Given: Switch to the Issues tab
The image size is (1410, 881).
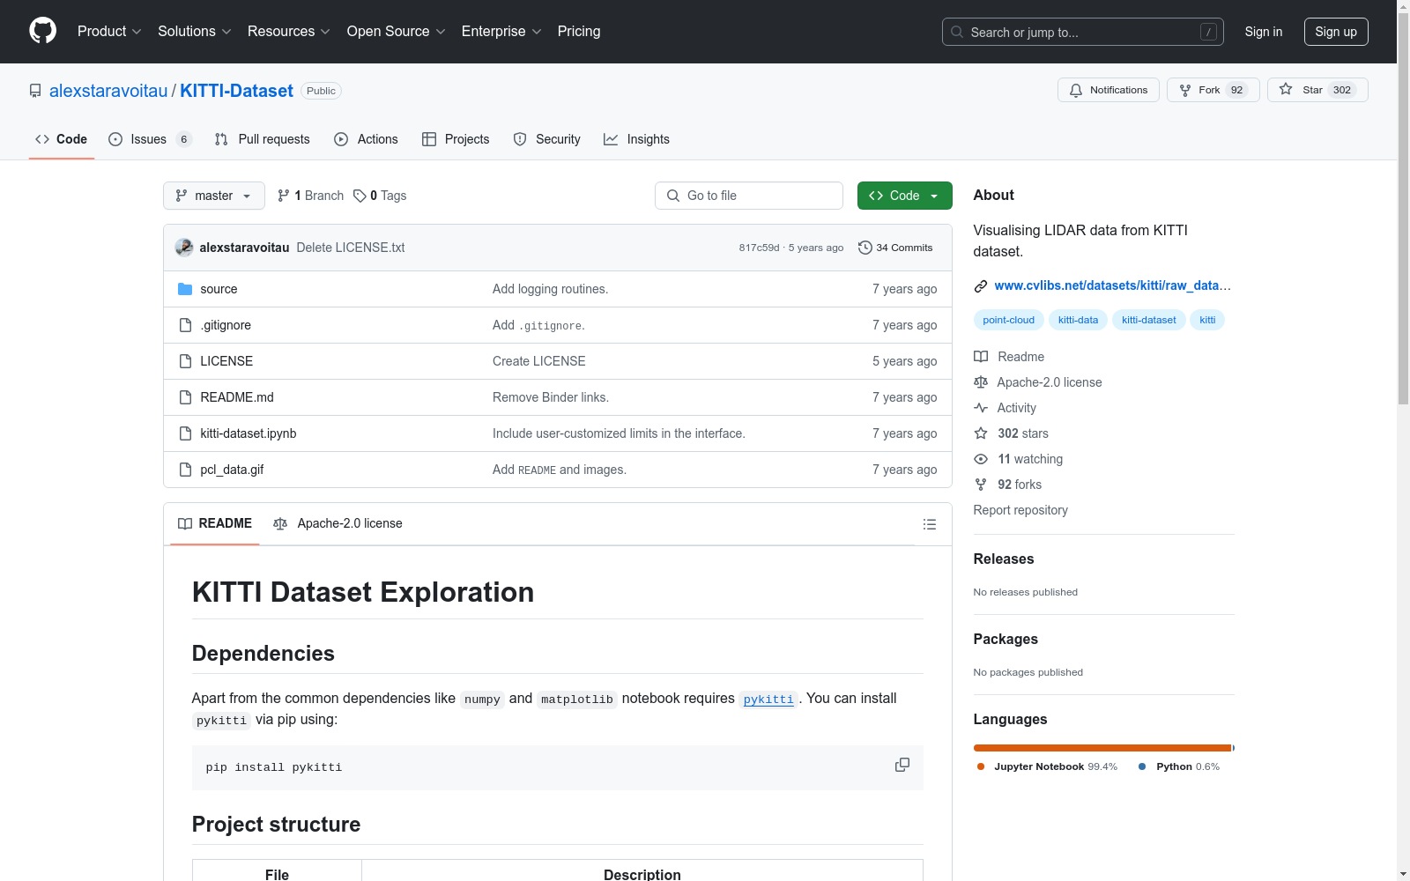Looking at the screenshot, I should point(150,139).
